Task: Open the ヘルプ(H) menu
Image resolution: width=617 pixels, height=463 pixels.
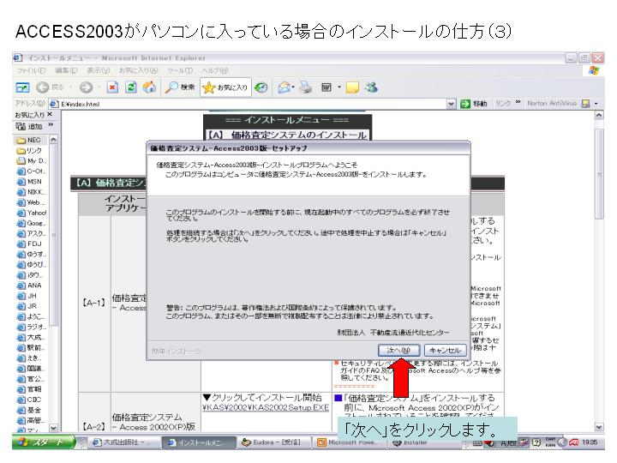Action: 215,70
